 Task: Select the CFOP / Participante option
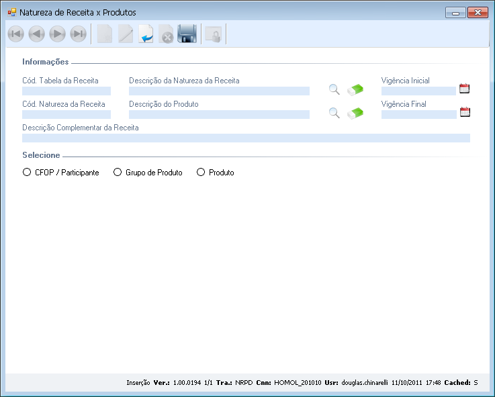tap(61, 173)
